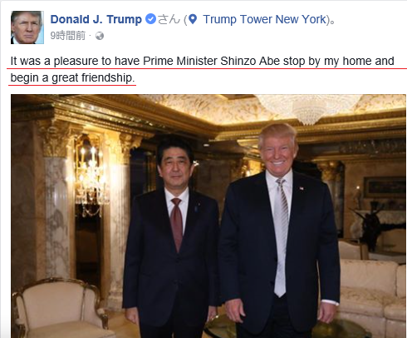Image resolution: width=407 pixels, height=338 pixels.
Task: Select the text line mentioning Prime Minister Shinzo Abe
Action: coord(202,61)
